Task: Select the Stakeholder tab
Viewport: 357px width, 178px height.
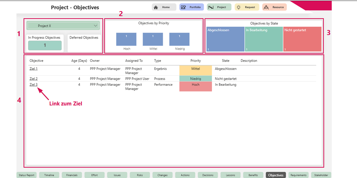Action: point(321,175)
